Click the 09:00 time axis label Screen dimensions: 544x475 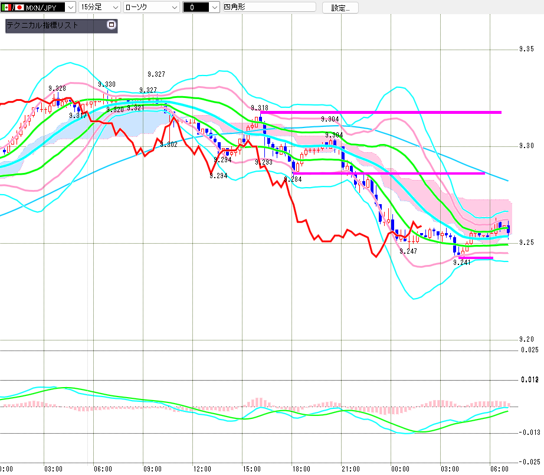point(152,469)
